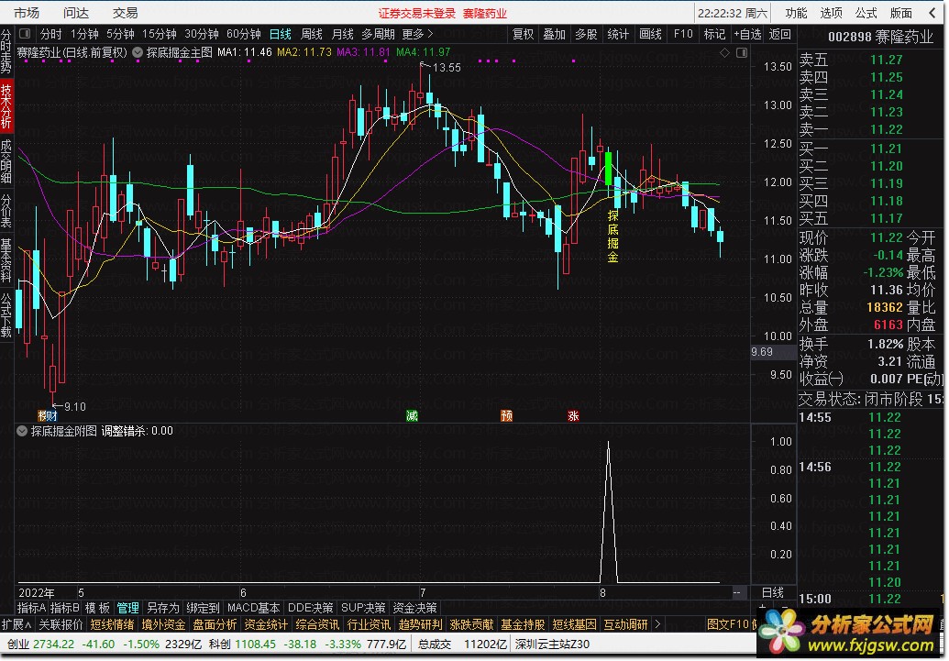This screenshot has width=949, height=661.
Task: Select the 技术分析 sidebar tab
Action: tap(6, 106)
